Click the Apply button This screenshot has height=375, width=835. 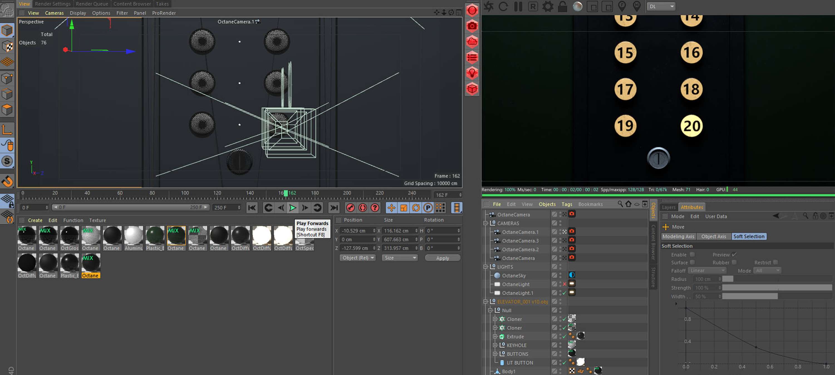tap(443, 258)
